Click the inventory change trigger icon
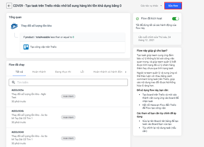Viewport: 204px width, 147px height. (14, 26)
